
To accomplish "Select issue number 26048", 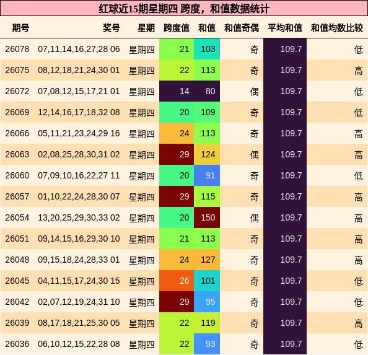I will (x=17, y=260).
